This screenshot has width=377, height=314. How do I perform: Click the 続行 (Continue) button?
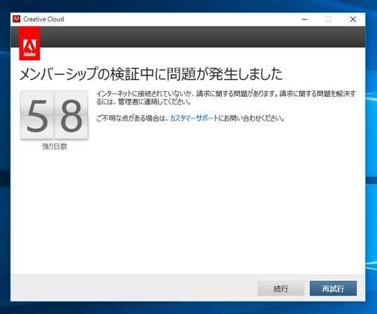(x=281, y=288)
